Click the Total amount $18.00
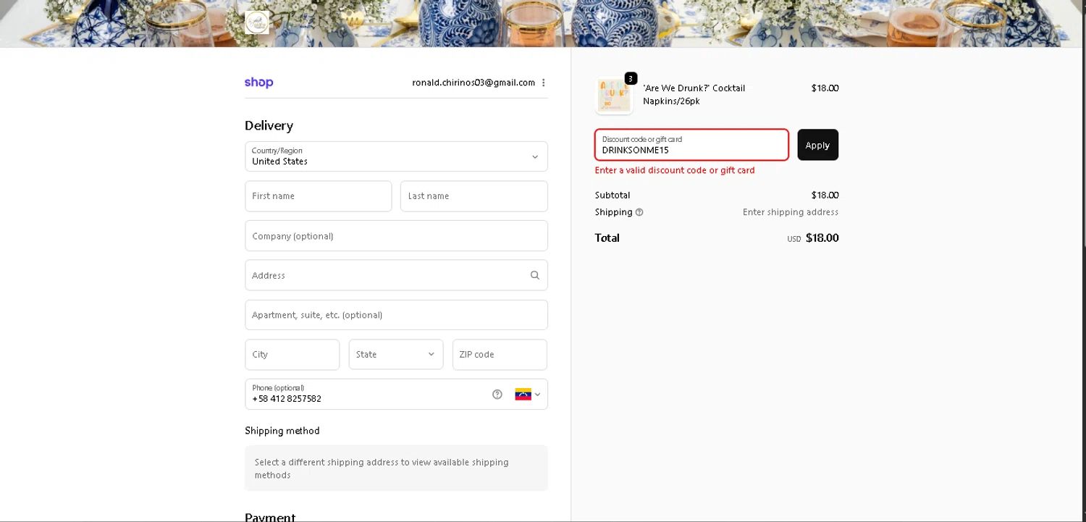The height and width of the screenshot is (522, 1086). pyautogui.click(x=822, y=238)
